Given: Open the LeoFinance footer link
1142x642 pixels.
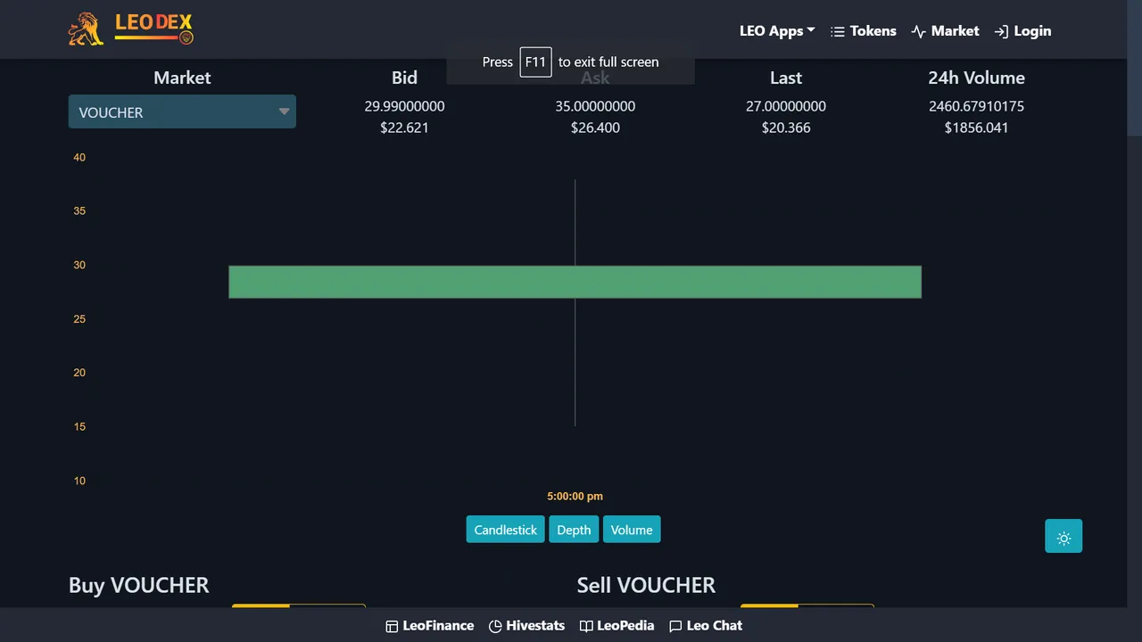Looking at the screenshot, I should [429, 626].
